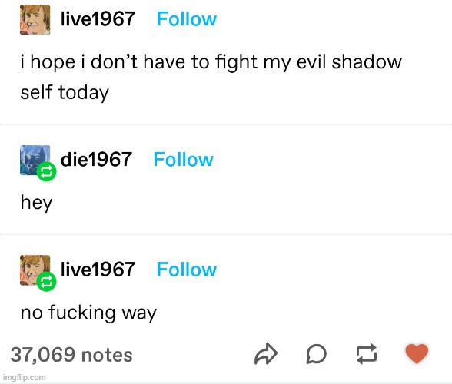Open the lower live1967 avatar thumbnail
The height and width of the screenshot is (384, 452).
coord(35,270)
